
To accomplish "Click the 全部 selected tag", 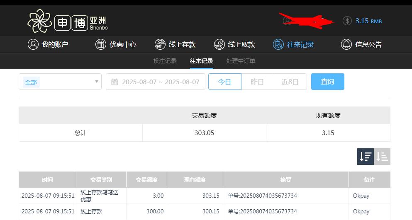I will [31, 82].
